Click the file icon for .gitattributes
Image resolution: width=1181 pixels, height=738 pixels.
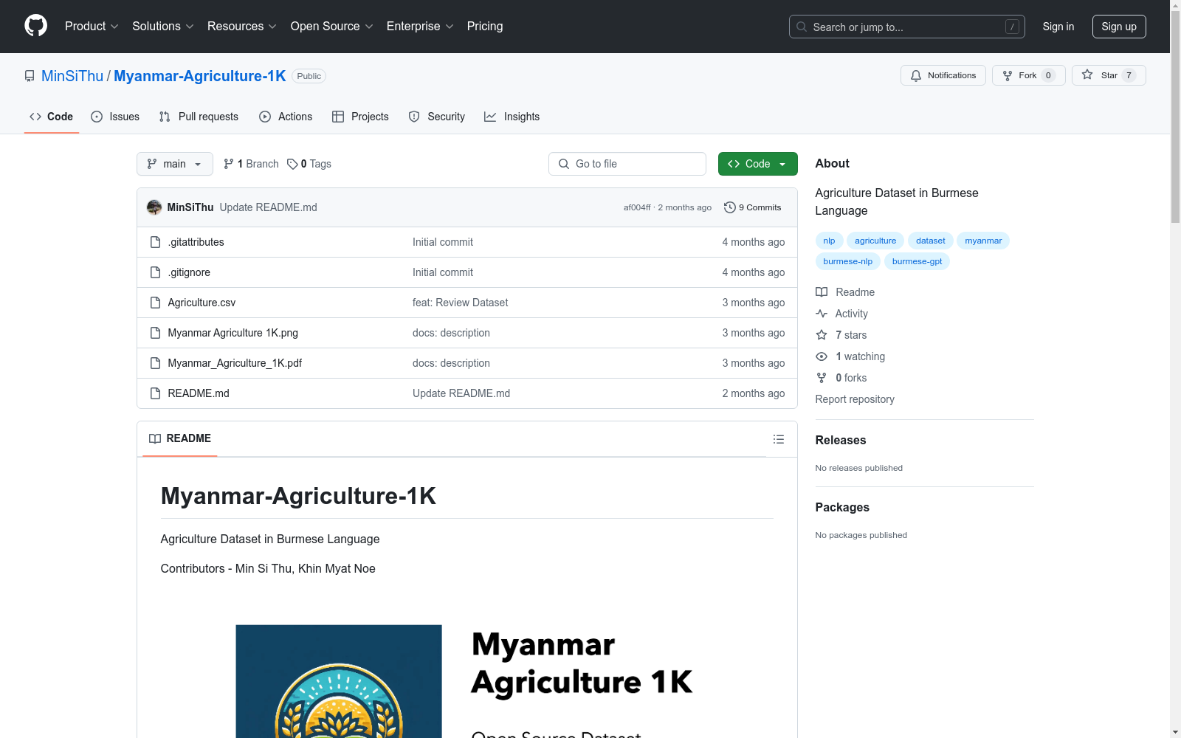[155, 242]
